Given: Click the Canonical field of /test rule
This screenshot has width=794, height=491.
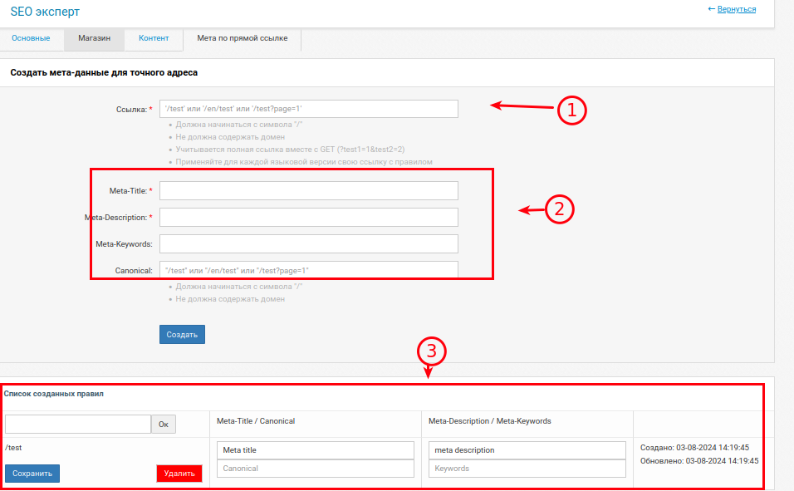Looking at the screenshot, I should (316, 469).
